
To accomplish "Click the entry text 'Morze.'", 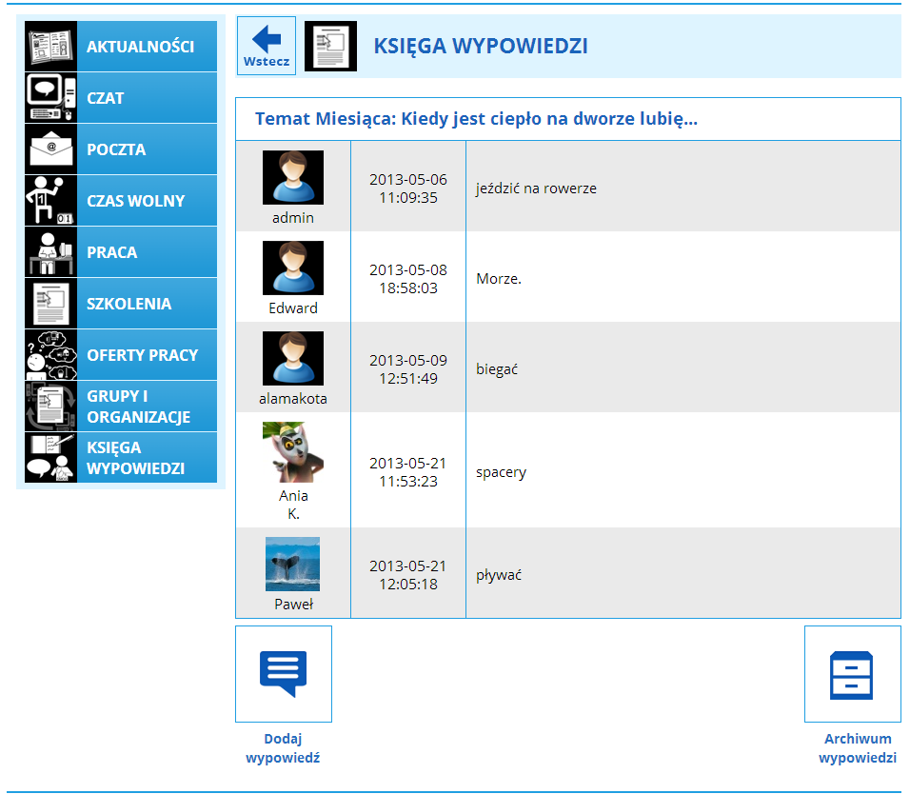I will pyautogui.click(x=499, y=279).
